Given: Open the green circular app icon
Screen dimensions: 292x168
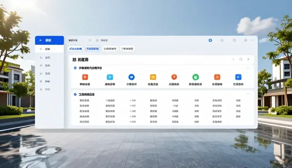Looking at the screenshot, I should click(x=196, y=77).
